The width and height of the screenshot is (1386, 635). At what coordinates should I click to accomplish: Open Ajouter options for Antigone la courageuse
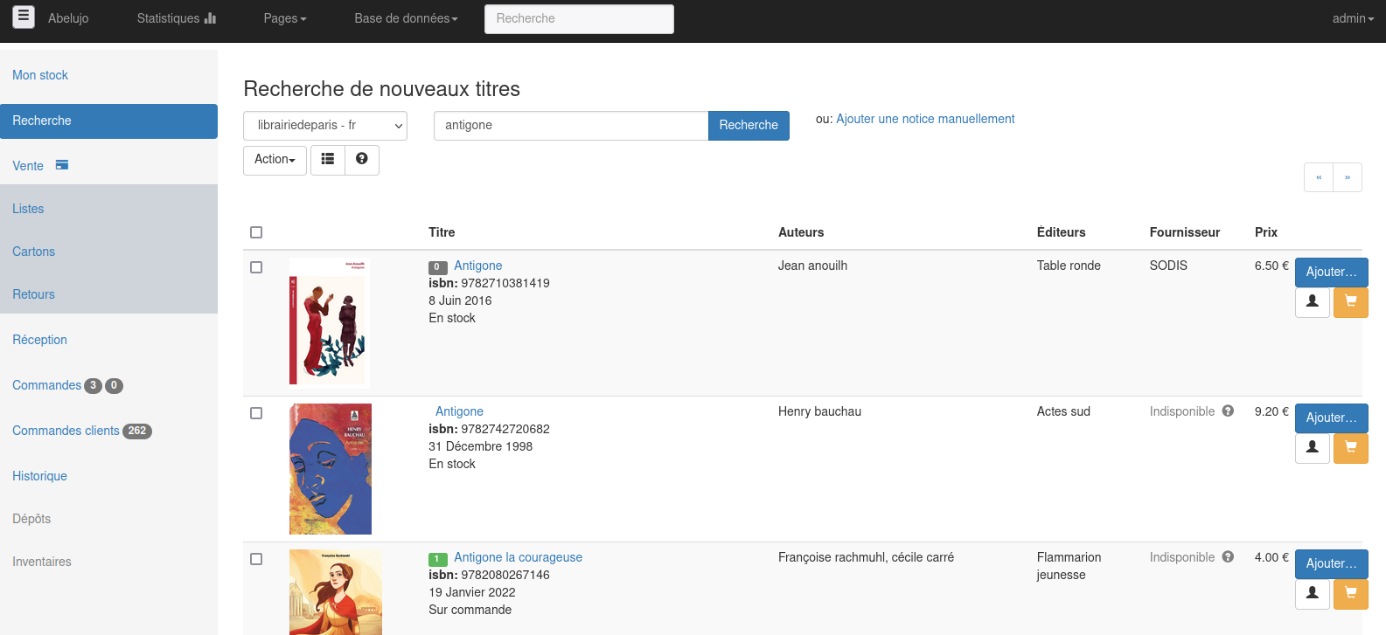pyautogui.click(x=1331, y=563)
